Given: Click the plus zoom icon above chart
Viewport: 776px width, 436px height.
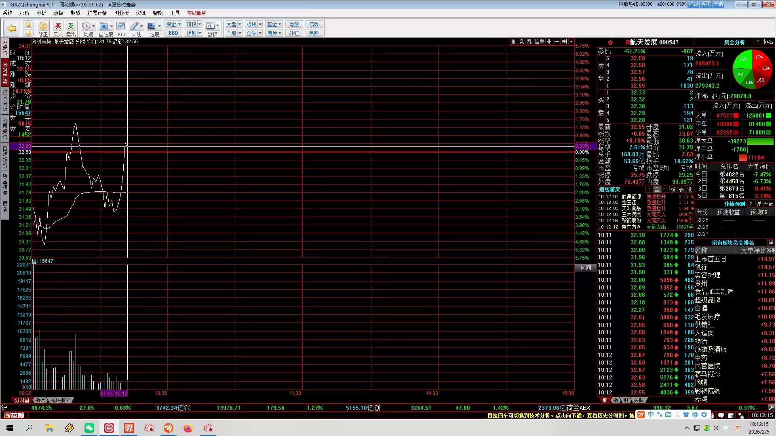Looking at the screenshot, I should tap(549, 42).
